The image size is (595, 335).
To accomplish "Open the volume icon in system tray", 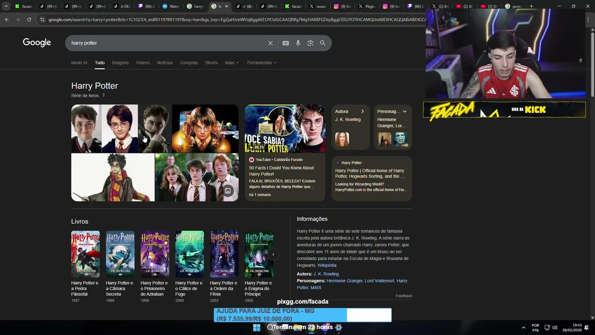I will click(x=555, y=328).
